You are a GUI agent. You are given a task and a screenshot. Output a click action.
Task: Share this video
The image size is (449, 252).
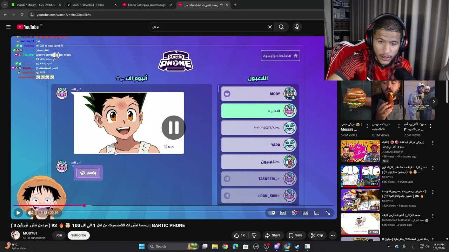pos(273,235)
